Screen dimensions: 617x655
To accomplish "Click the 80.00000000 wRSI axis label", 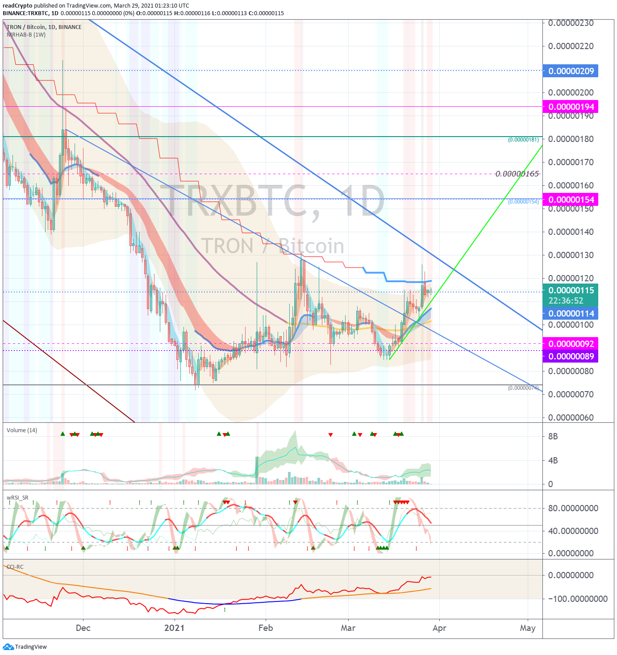I will (x=573, y=508).
